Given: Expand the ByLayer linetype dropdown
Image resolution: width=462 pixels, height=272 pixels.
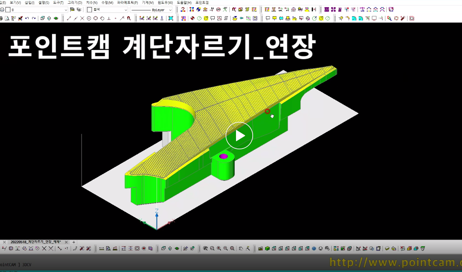Looking at the screenshot, I should tap(170, 10).
